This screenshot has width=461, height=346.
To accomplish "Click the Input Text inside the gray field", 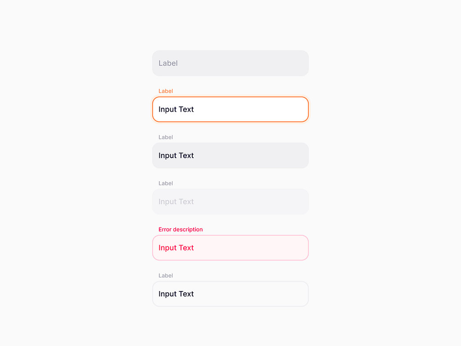I will click(x=176, y=155).
